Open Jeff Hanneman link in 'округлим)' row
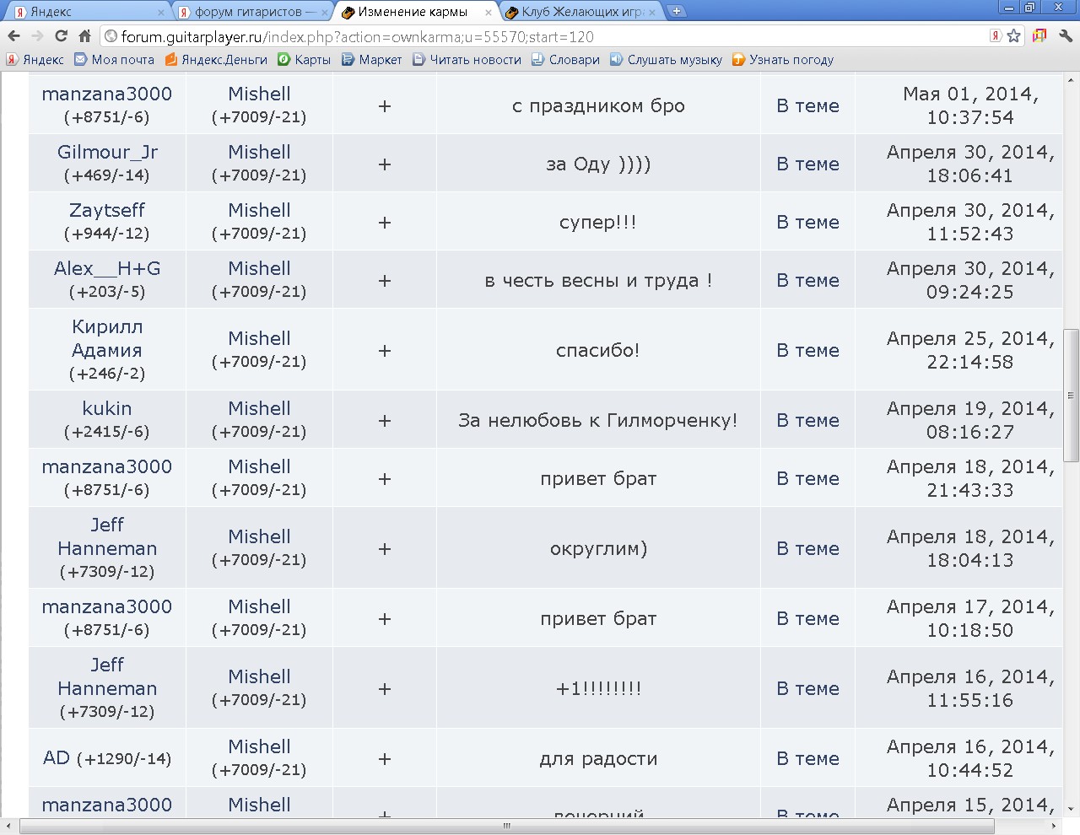The width and height of the screenshot is (1080, 835). click(x=107, y=536)
